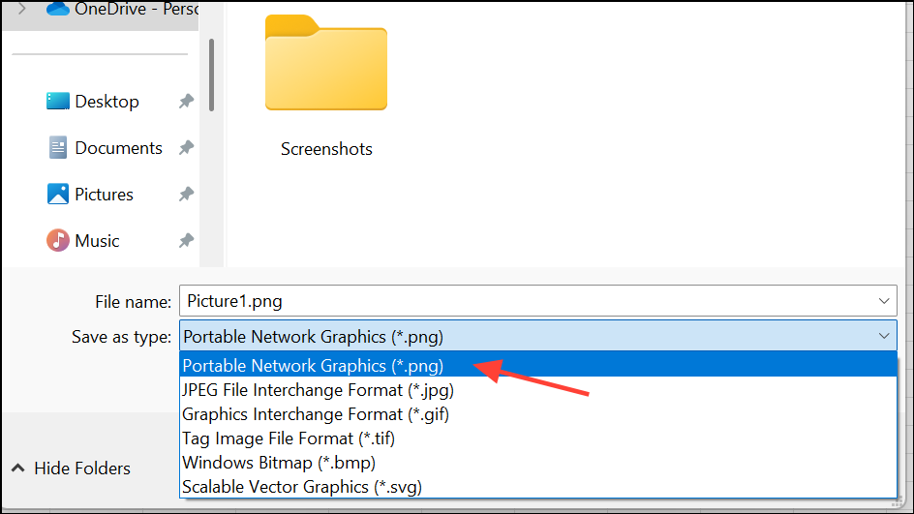Open the File name dropdown arrow

coord(883,301)
